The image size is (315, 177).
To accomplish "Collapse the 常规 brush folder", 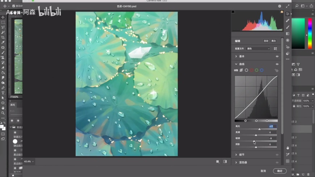I will 11,127.
